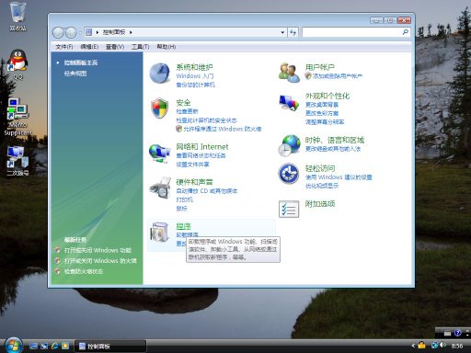Image resolution: width=471 pixels, height=353 pixels.
Task: Open the Appearance and Personalization icon
Action: click(289, 103)
